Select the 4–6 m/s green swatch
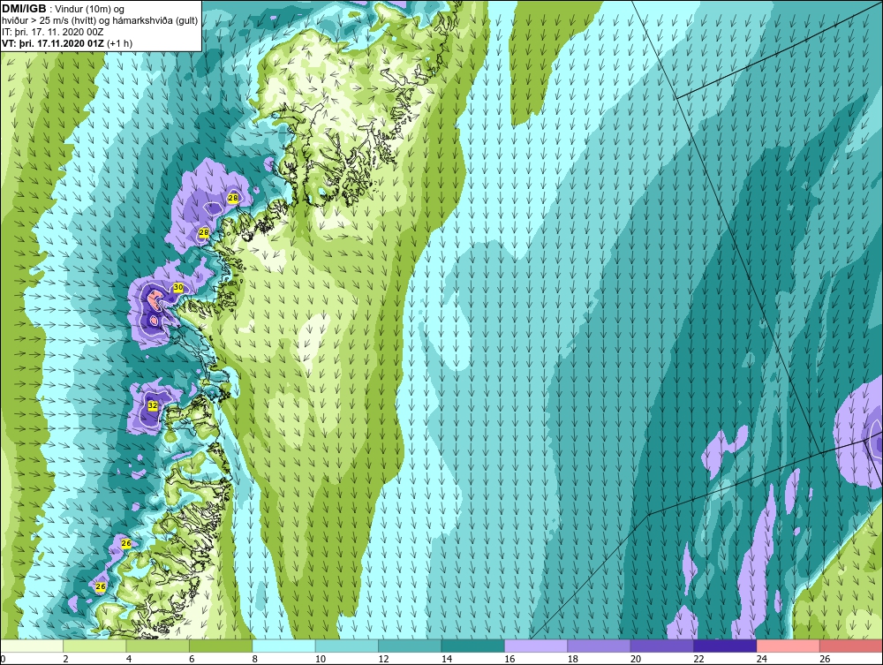This screenshot has width=883, height=665. (x=158, y=646)
